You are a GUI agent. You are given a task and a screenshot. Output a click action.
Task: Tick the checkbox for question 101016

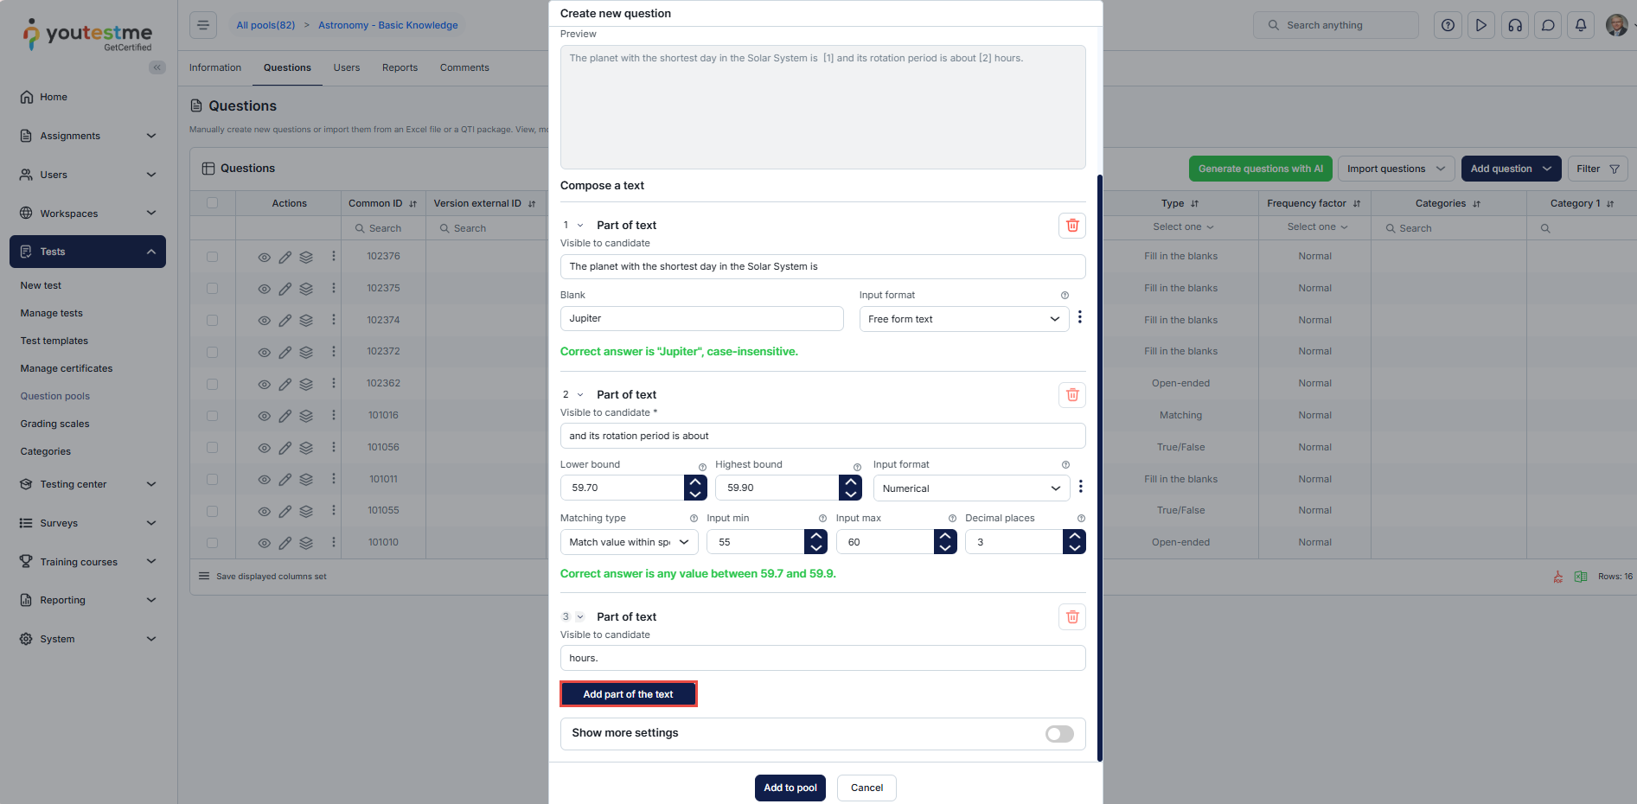[213, 416]
